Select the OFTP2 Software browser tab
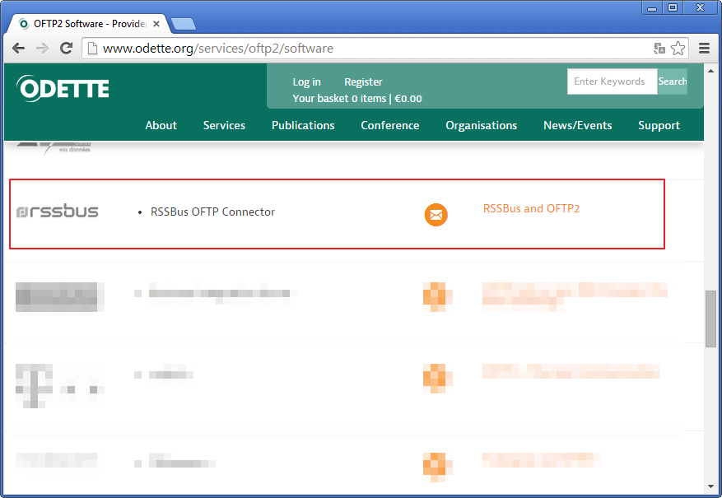 [x=87, y=24]
